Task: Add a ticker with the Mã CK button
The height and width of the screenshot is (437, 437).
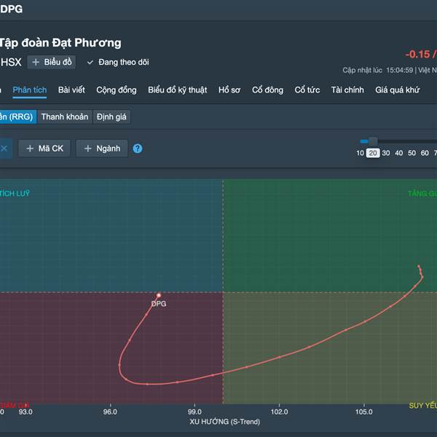Action: click(44, 149)
